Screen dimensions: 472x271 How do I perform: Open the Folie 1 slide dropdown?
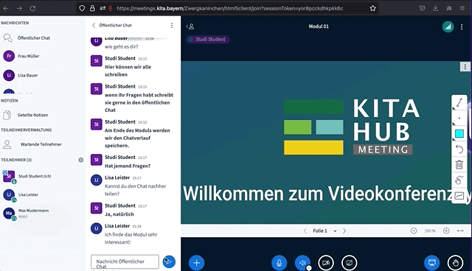tap(324, 230)
